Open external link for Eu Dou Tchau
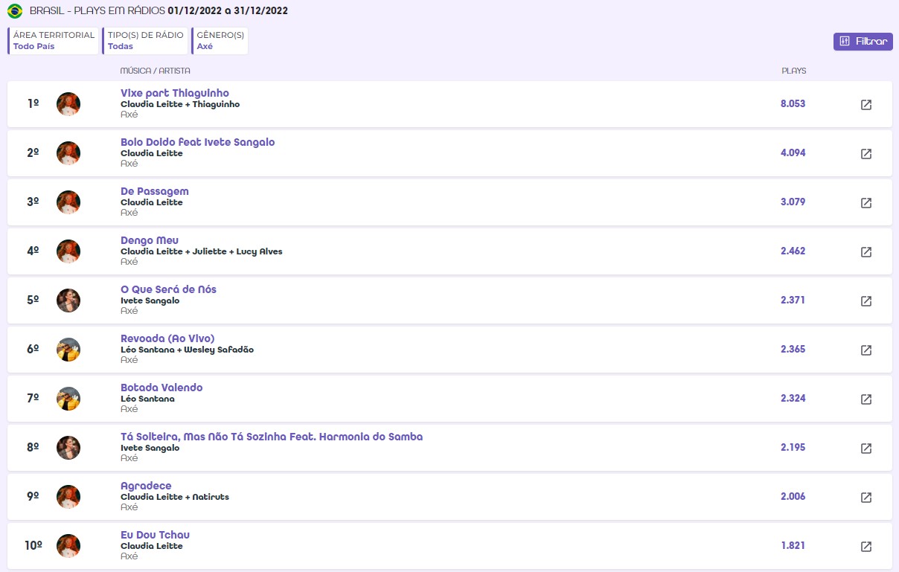Image resolution: width=899 pixels, height=572 pixels. [x=866, y=547]
